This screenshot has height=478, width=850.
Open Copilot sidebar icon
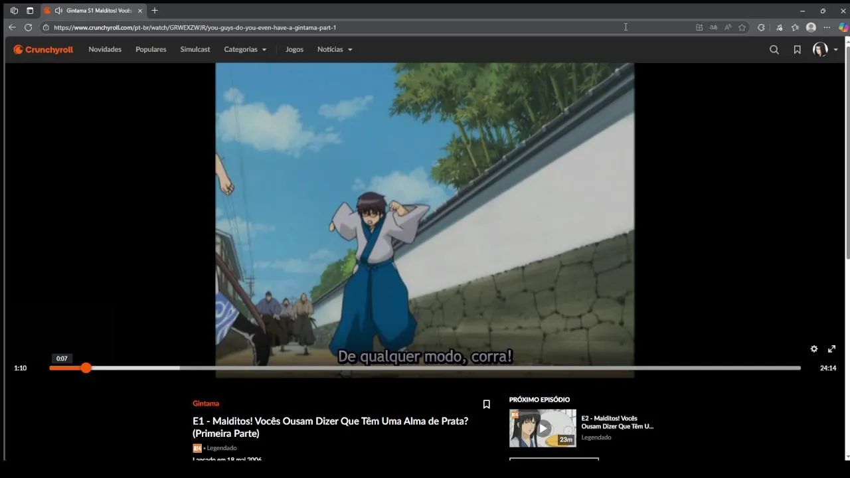(843, 27)
